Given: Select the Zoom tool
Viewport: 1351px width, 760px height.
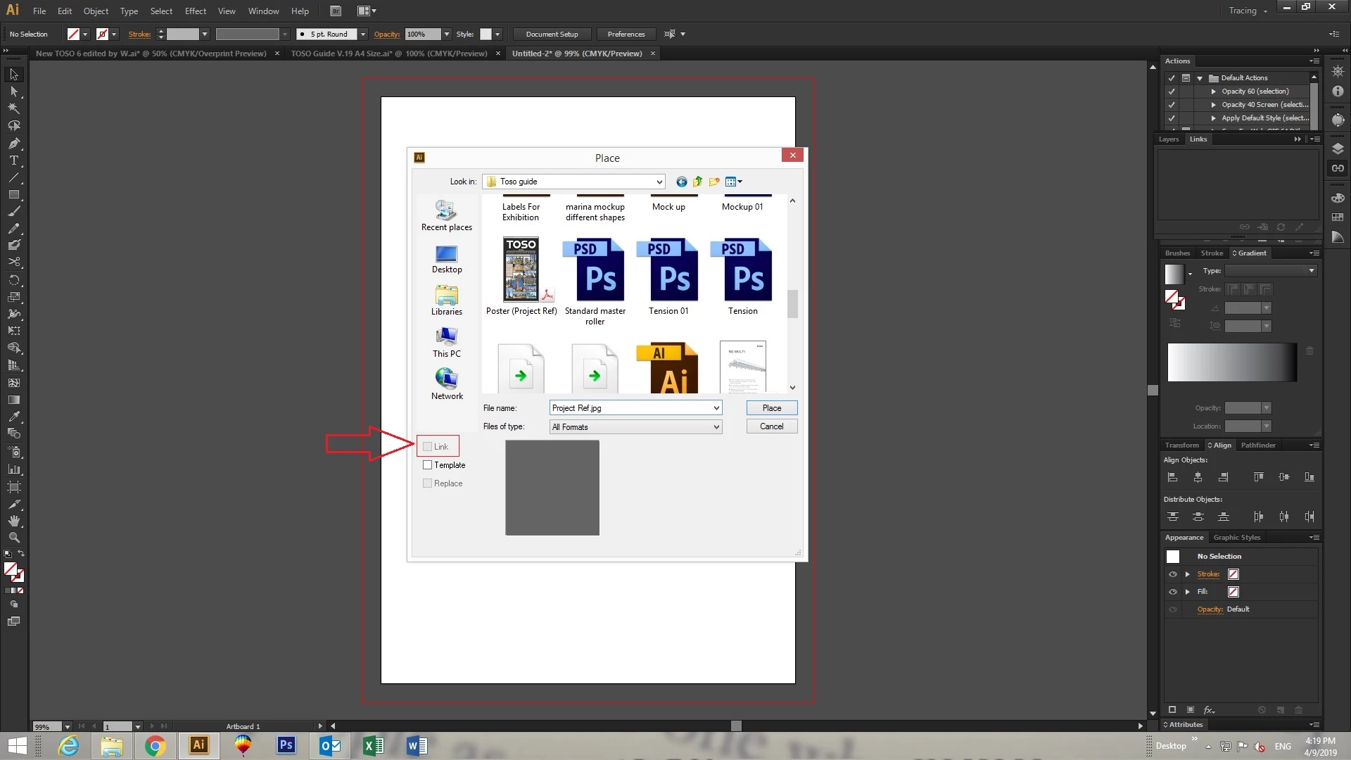Looking at the screenshot, I should (x=13, y=538).
